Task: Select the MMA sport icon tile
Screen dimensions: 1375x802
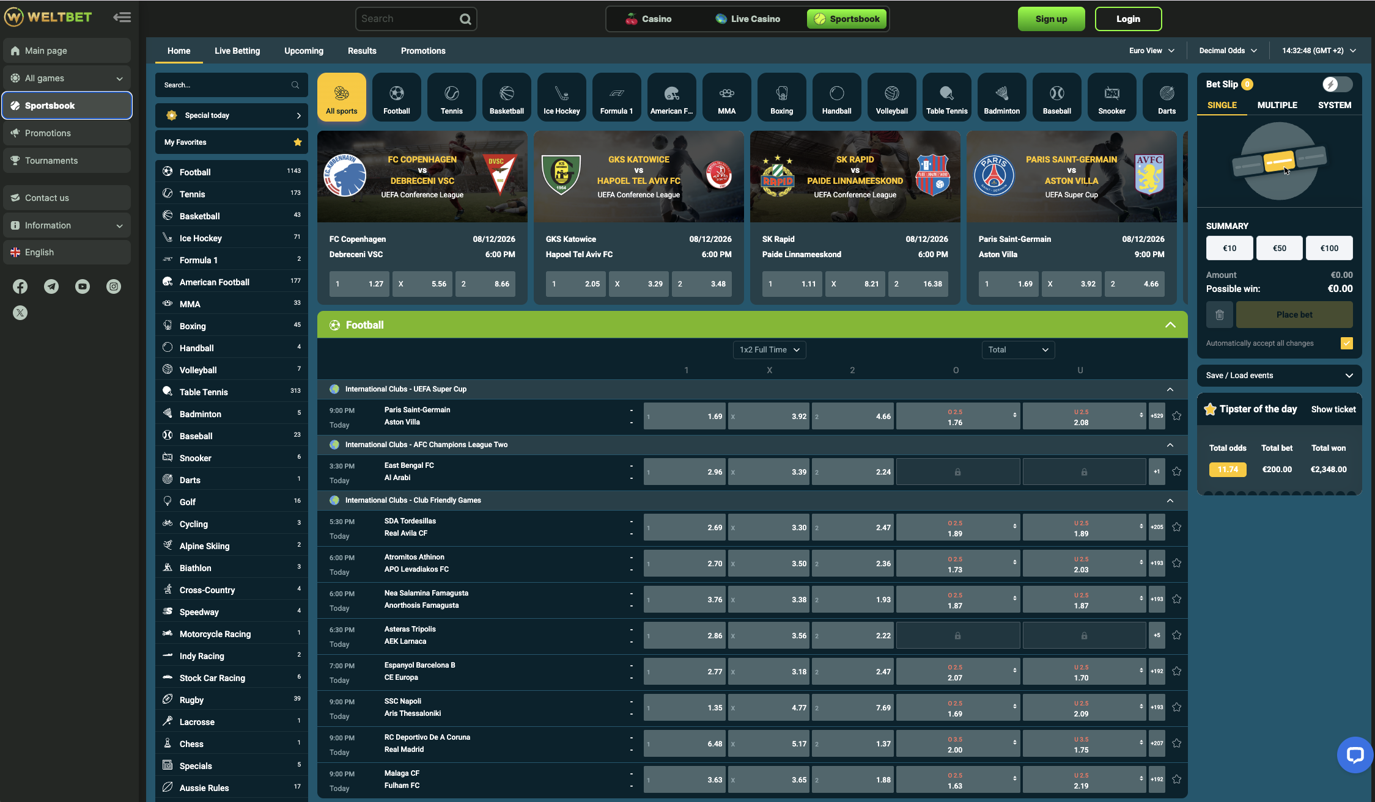Action: pos(726,97)
